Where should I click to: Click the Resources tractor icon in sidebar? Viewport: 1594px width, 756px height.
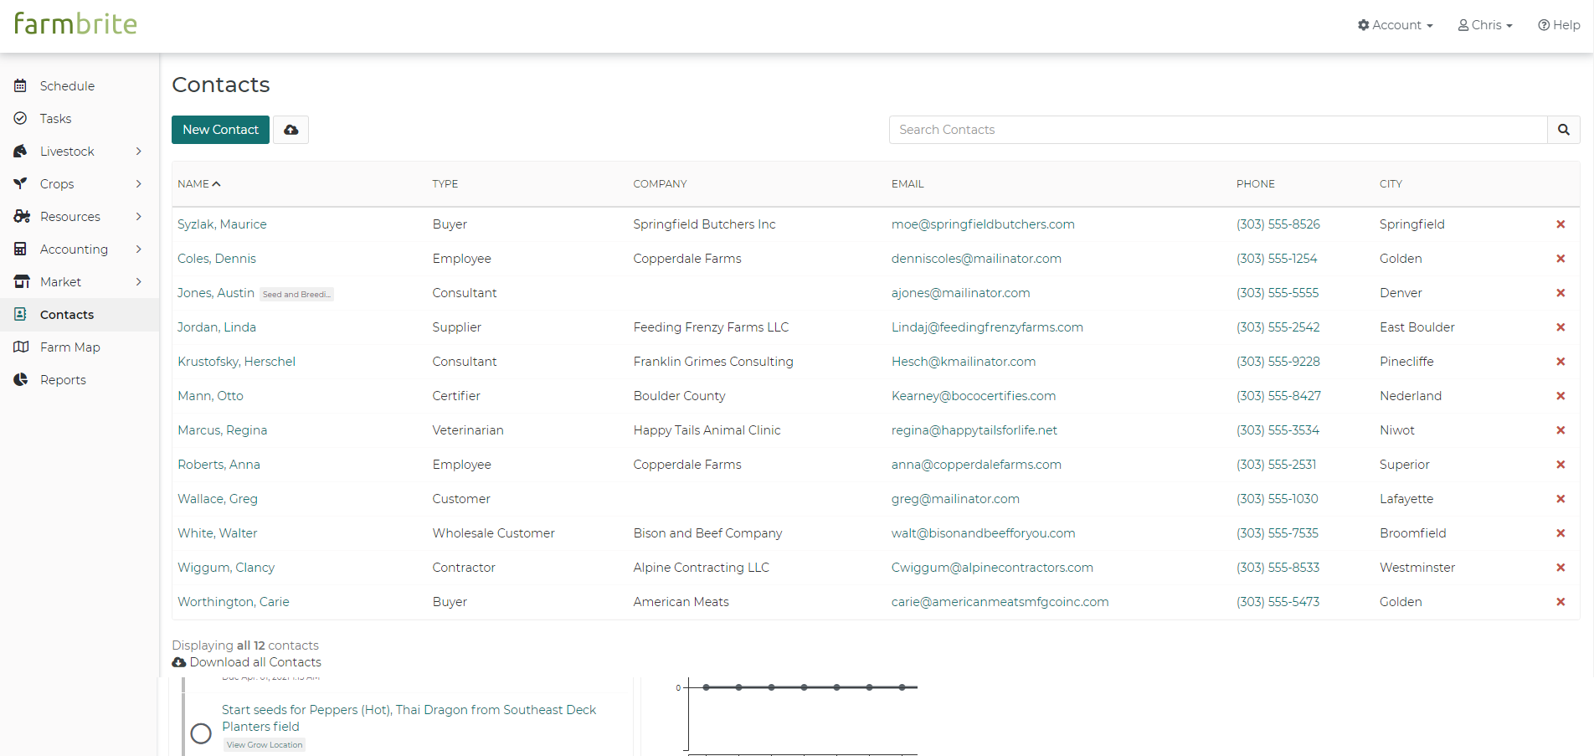click(22, 216)
